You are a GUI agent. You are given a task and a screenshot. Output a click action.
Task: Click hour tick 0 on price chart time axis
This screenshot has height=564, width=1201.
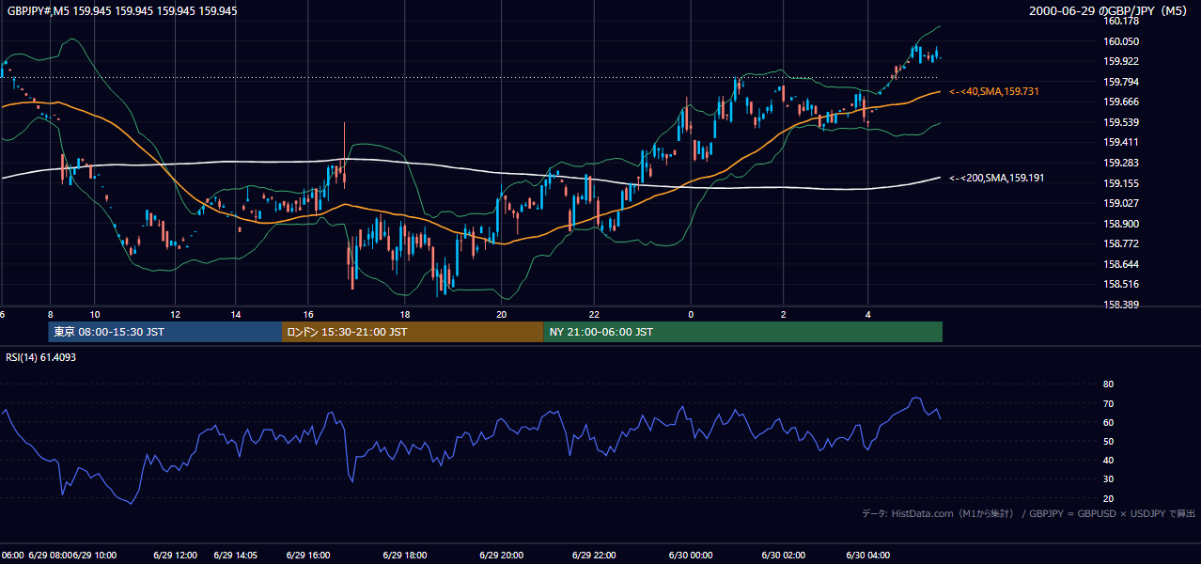pyautogui.click(x=691, y=314)
